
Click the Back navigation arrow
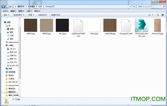pyautogui.click(x=3, y=7)
